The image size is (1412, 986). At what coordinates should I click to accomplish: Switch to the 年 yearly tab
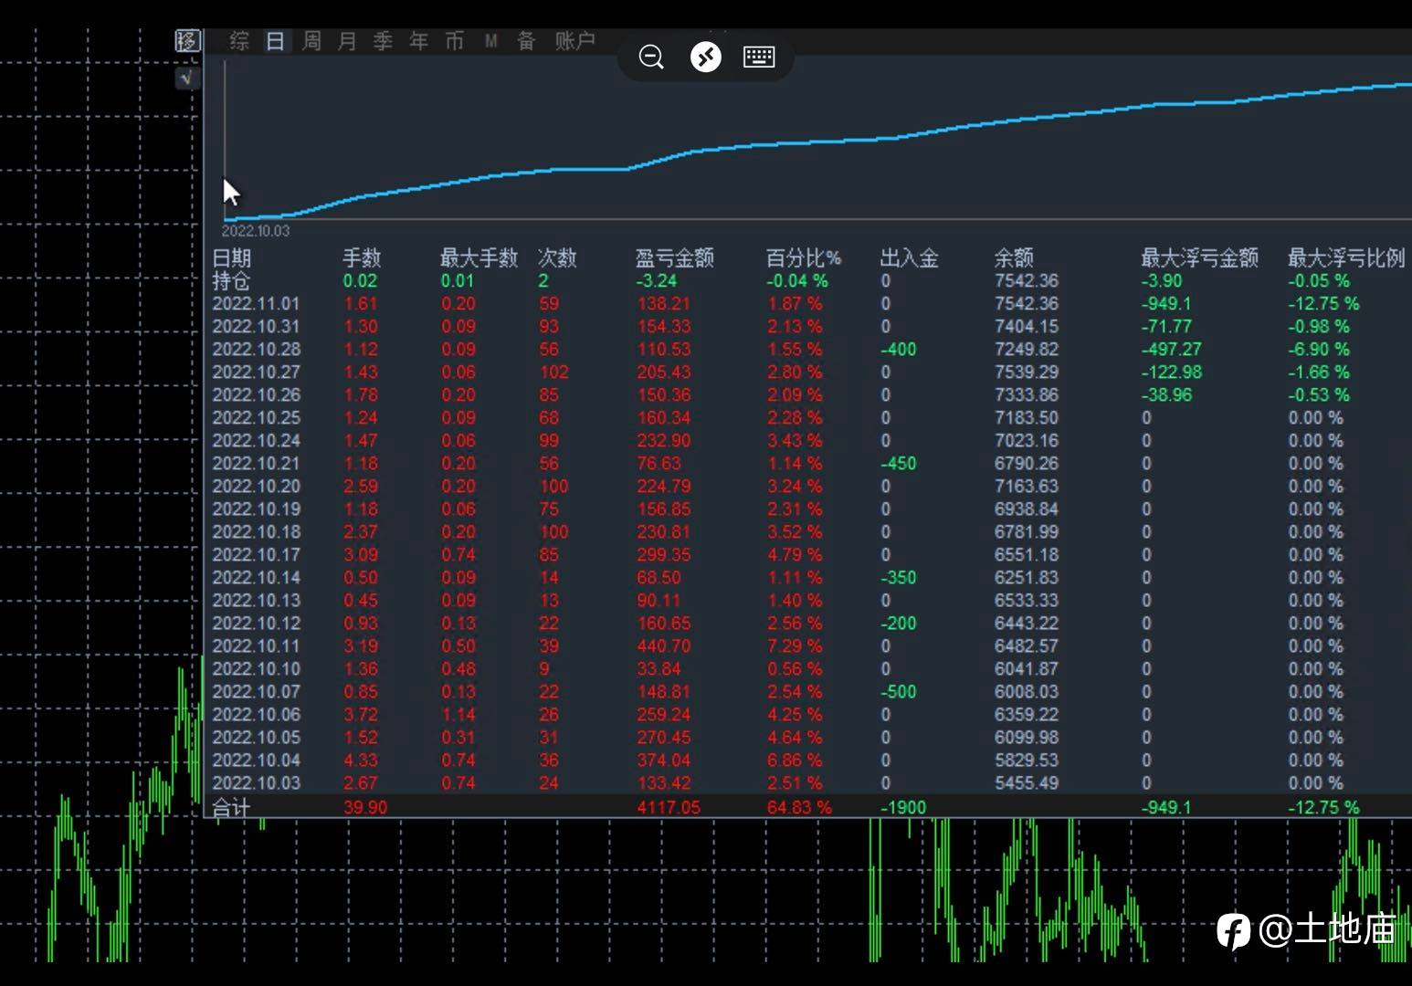coord(418,41)
